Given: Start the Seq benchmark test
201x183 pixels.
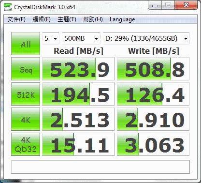Looking at the screenshot, I should point(26,69).
